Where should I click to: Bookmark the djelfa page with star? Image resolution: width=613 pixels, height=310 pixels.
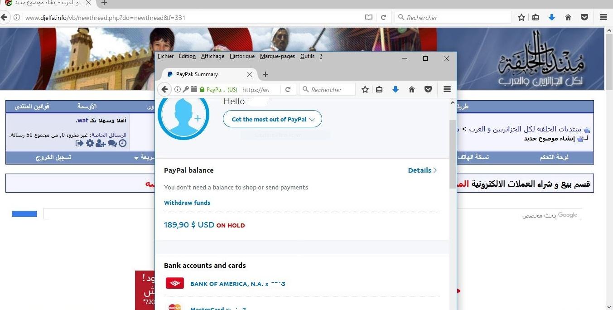click(521, 17)
